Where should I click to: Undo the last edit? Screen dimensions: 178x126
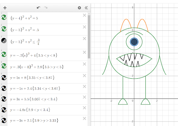click(x=39, y=8)
